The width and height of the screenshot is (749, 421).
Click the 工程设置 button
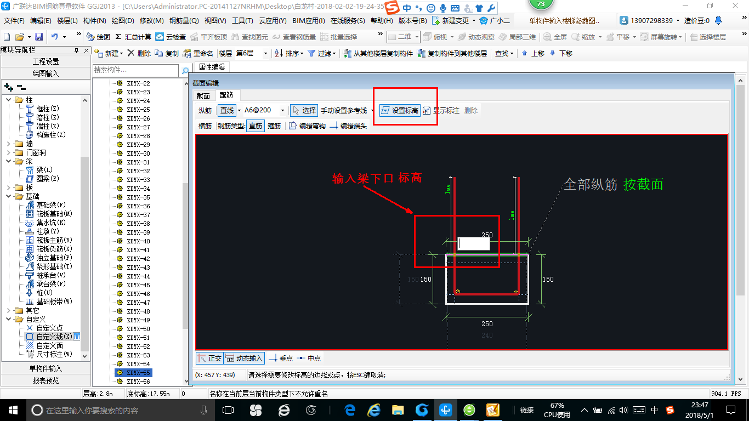(46, 61)
